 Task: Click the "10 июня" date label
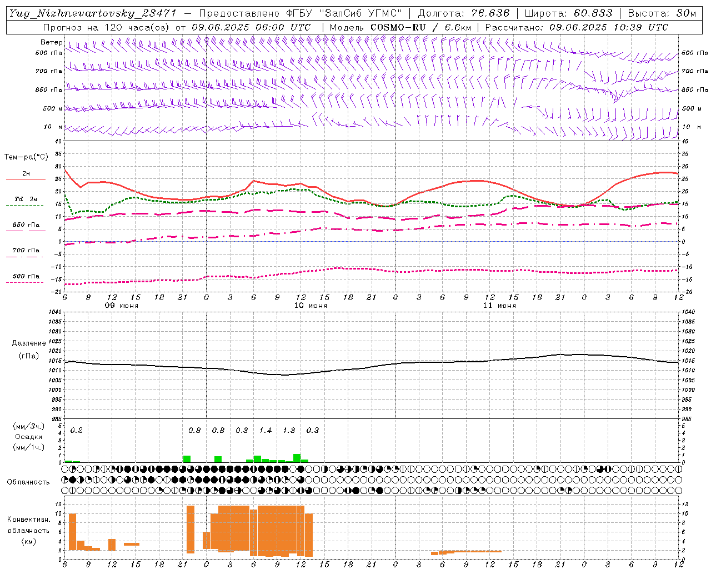pyautogui.click(x=311, y=306)
